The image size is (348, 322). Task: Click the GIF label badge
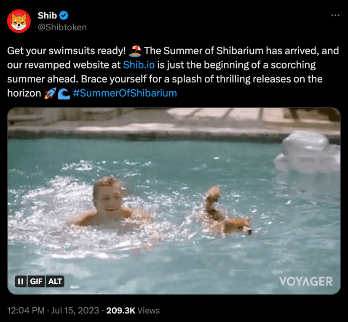pyautogui.click(x=36, y=281)
